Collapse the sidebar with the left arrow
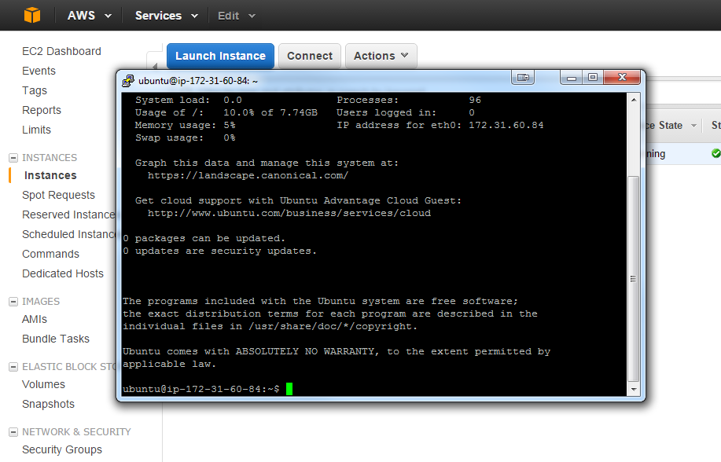721x462 pixels. click(x=154, y=67)
